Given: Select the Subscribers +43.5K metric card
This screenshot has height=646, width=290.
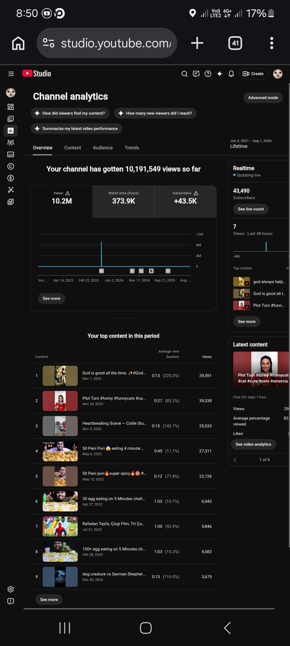Looking at the screenshot, I should (x=185, y=202).
